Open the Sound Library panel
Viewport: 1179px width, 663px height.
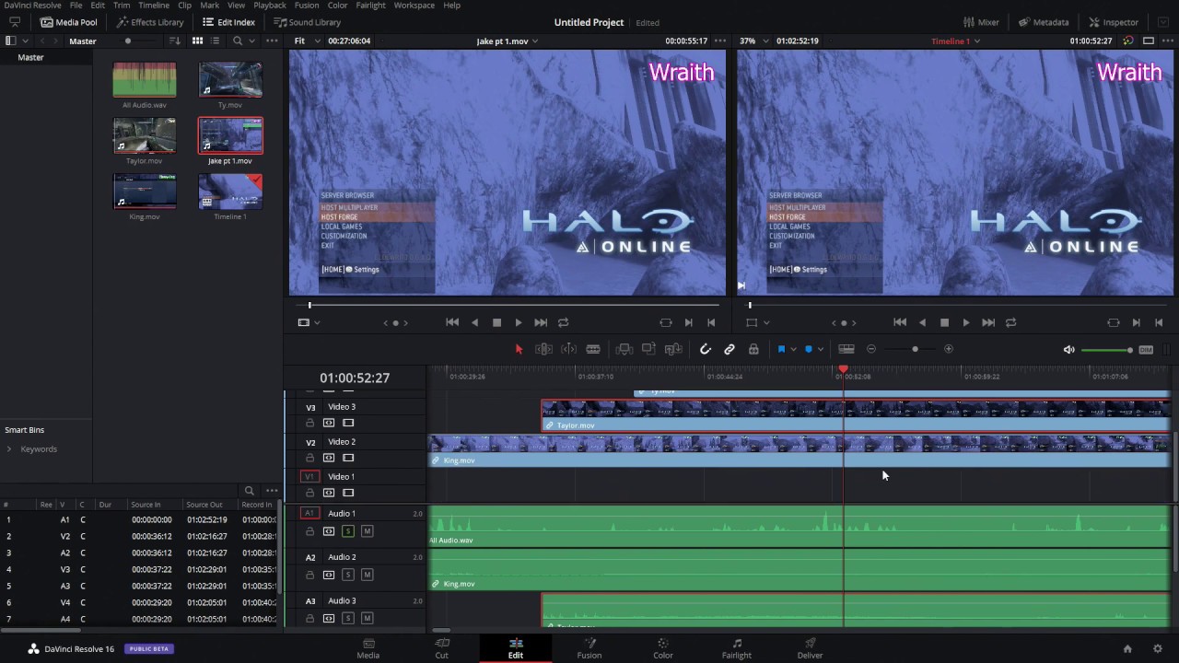tap(308, 22)
